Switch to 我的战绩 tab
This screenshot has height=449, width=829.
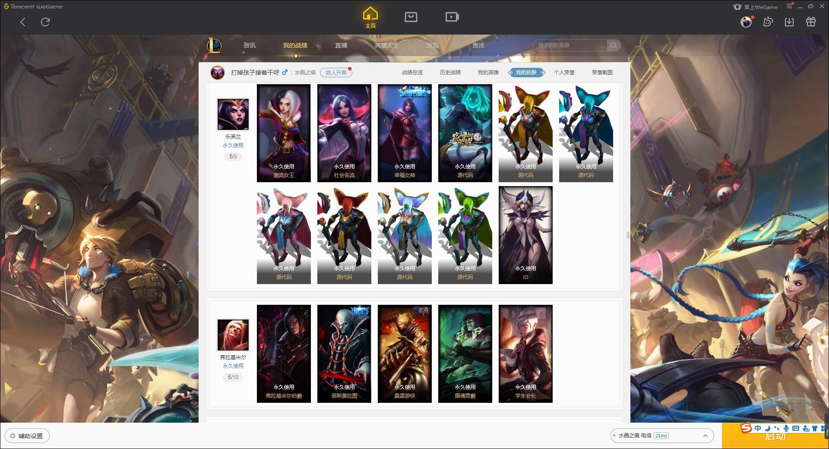(295, 45)
